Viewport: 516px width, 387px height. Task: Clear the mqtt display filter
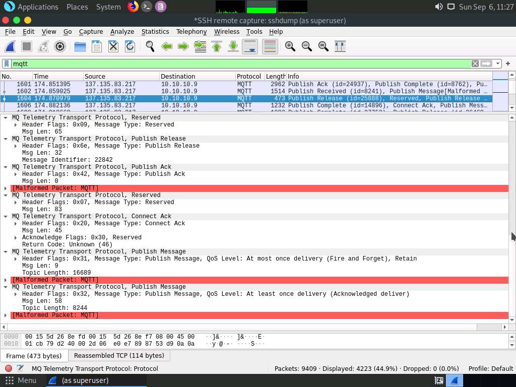tap(474, 63)
